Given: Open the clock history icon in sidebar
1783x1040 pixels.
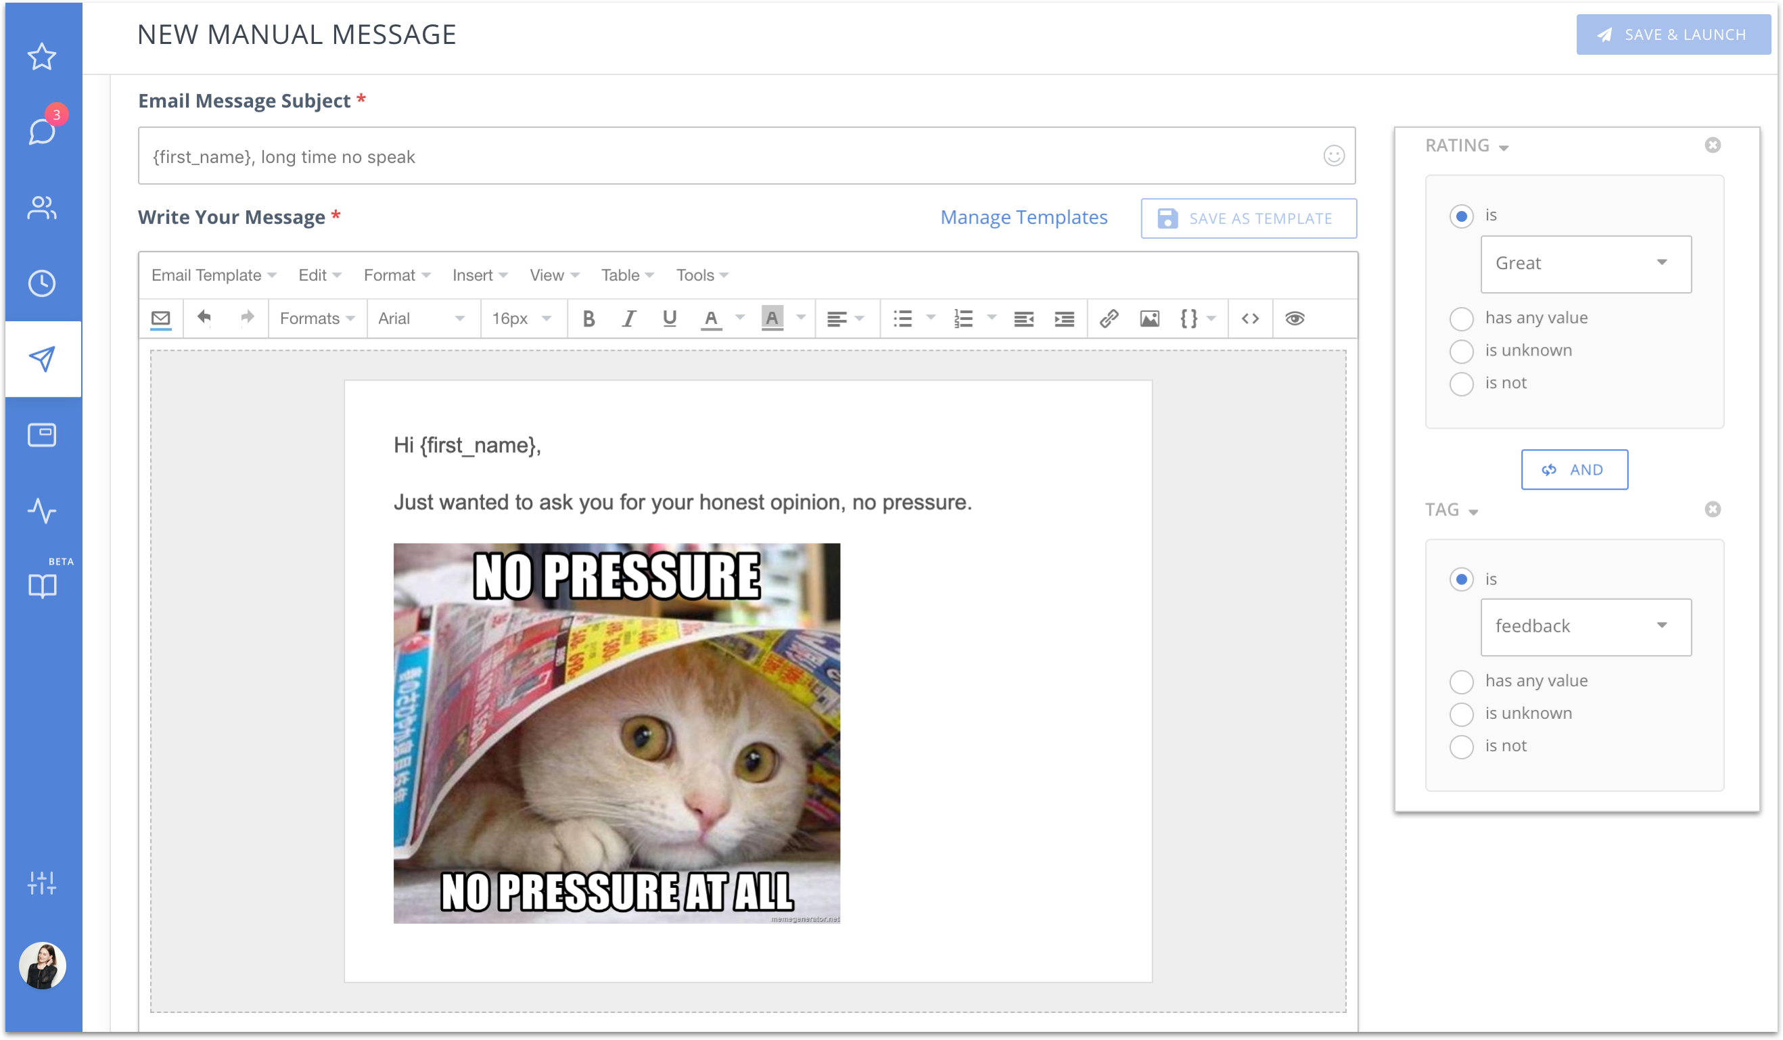Looking at the screenshot, I should 42,283.
